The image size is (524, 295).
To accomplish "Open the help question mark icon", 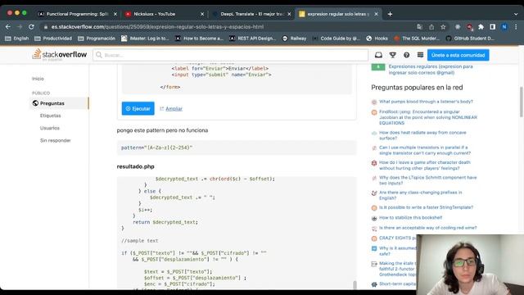I will point(406,55).
